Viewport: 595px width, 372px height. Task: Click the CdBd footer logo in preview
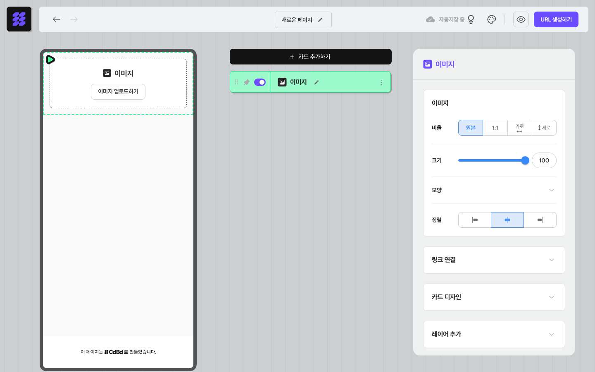coord(114,352)
